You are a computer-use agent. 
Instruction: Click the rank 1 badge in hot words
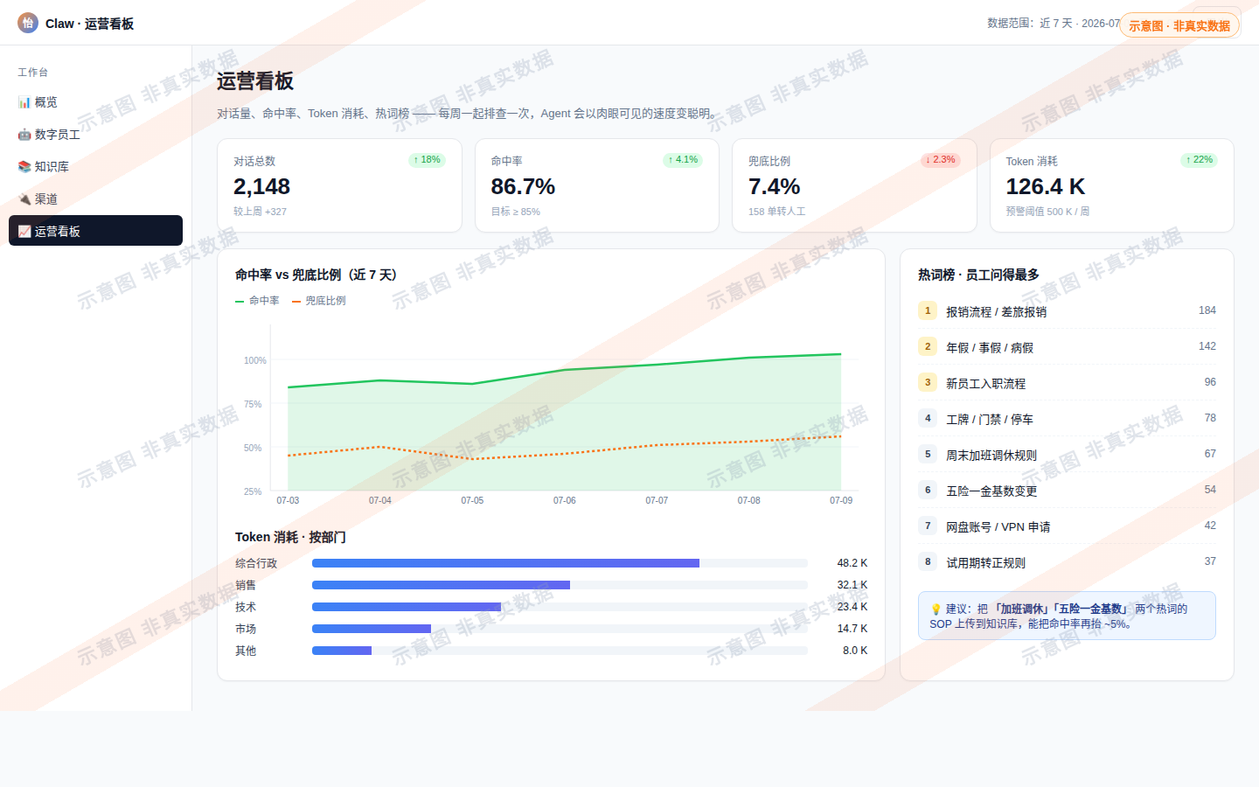tap(928, 310)
